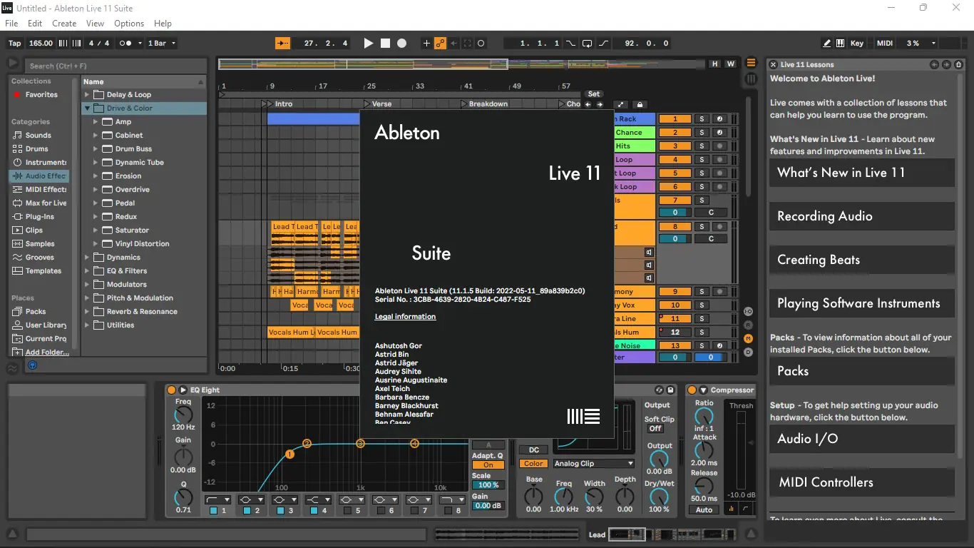Screen dimensions: 974x548
Task: Click the Lock Envelopes padlock icon
Action: (x=640, y=104)
